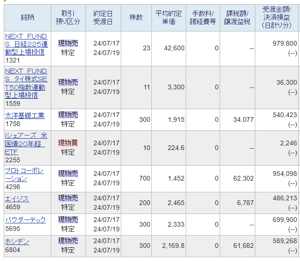Click share count 11

click(x=147, y=87)
